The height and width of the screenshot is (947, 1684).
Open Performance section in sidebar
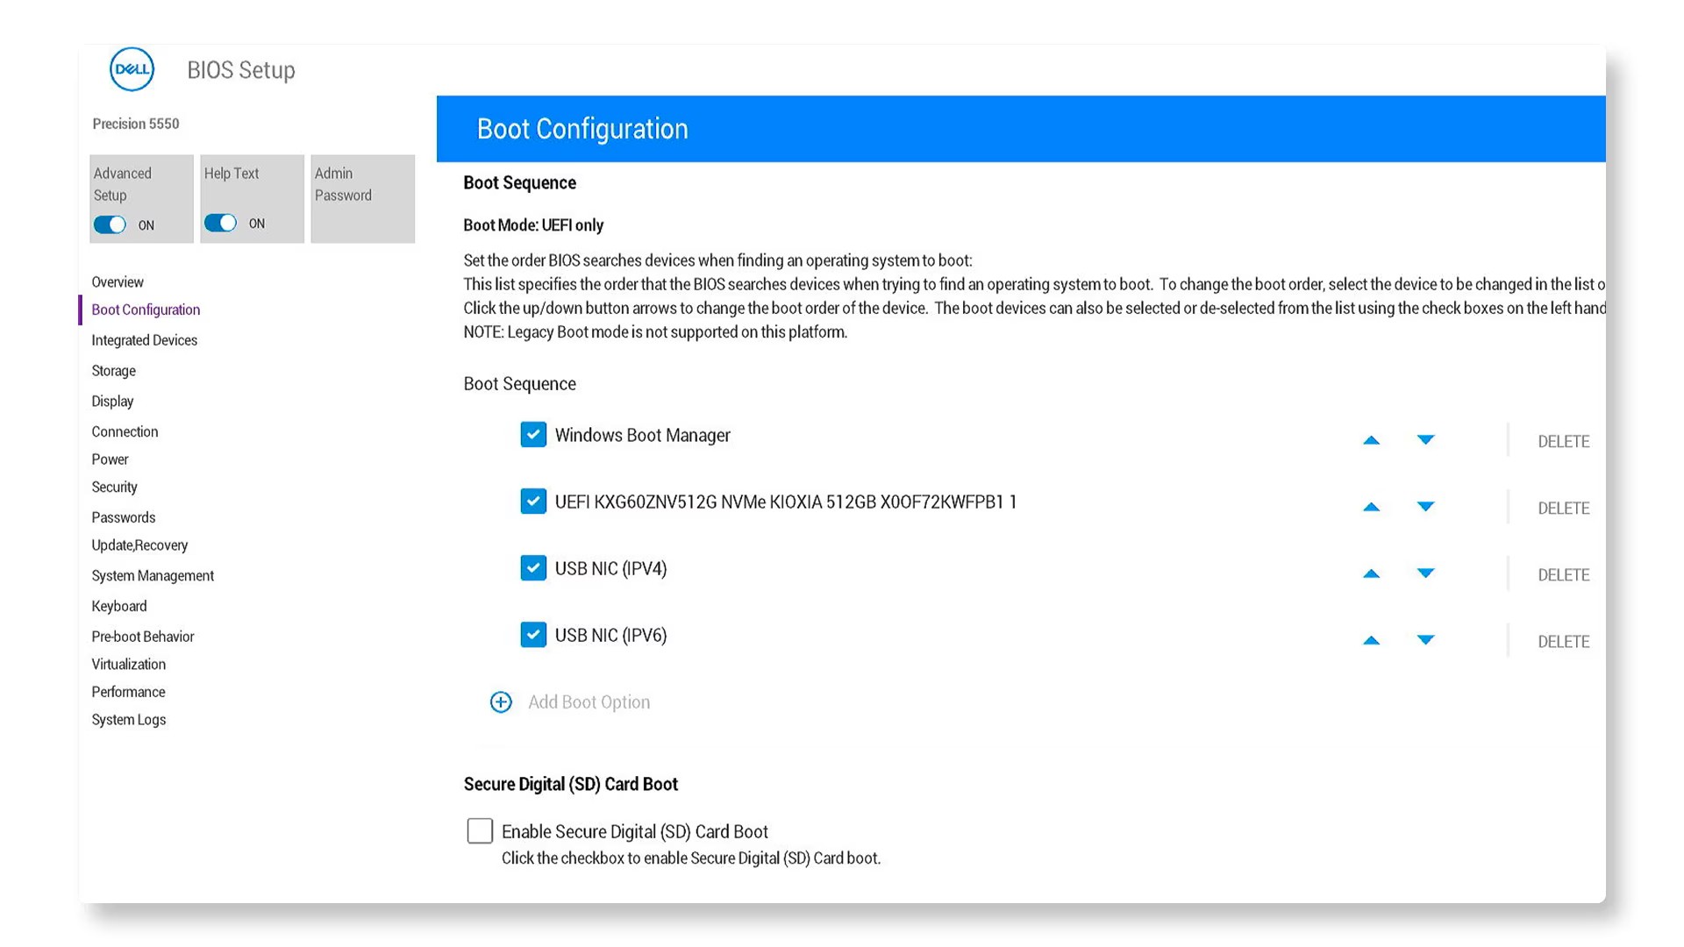point(128,692)
